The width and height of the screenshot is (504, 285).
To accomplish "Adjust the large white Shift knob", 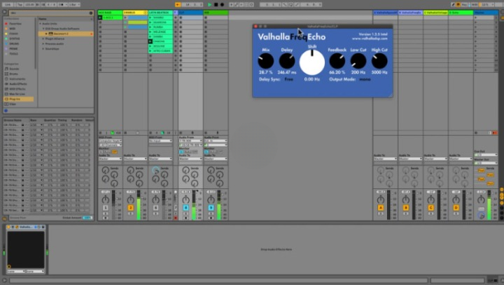I will click(312, 62).
